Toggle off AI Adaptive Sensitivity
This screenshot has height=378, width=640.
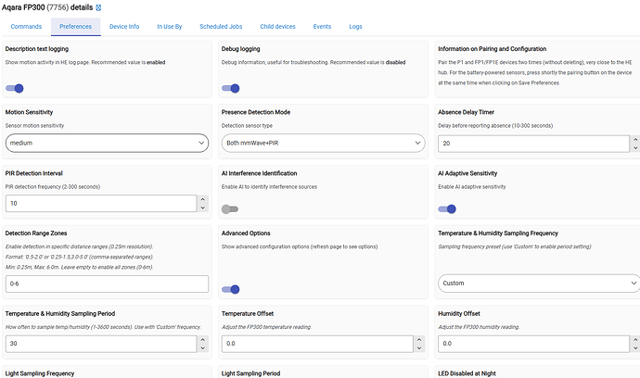447,209
